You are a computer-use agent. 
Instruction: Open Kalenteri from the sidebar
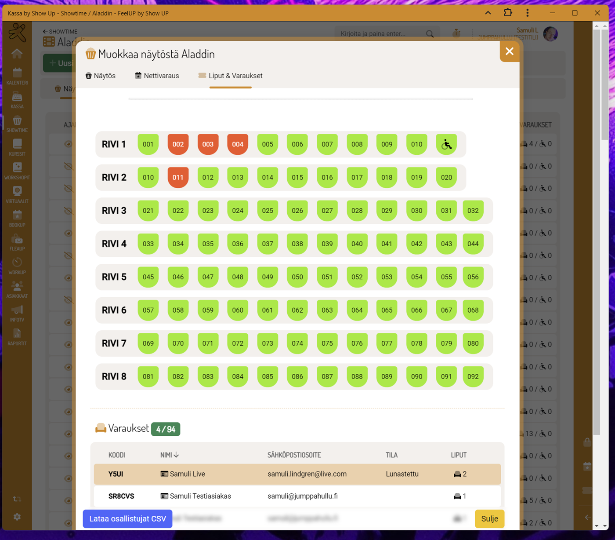(x=17, y=76)
